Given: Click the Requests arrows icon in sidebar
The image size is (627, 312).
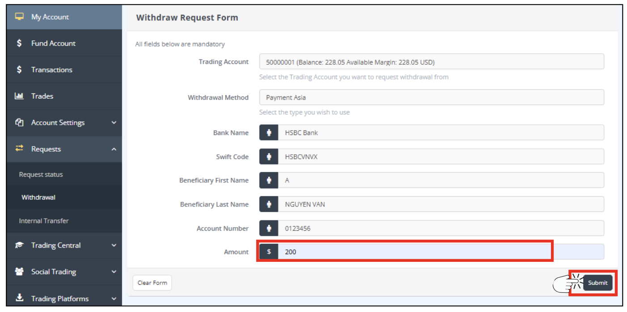Looking at the screenshot, I should click(x=19, y=149).
